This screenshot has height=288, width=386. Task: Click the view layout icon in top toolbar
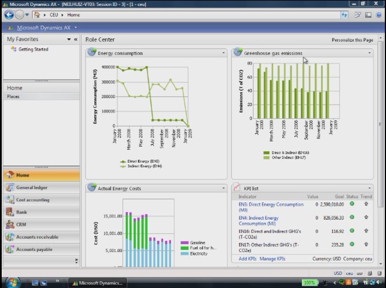368,15
